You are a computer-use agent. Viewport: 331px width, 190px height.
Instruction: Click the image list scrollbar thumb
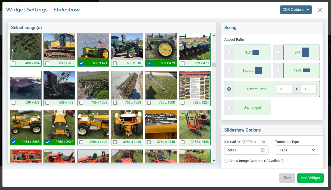pyautogui.click(x=214, y=65)
